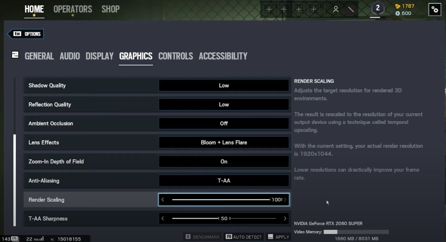Change Anti-Aliasing value T-AA

click(224, 180)
